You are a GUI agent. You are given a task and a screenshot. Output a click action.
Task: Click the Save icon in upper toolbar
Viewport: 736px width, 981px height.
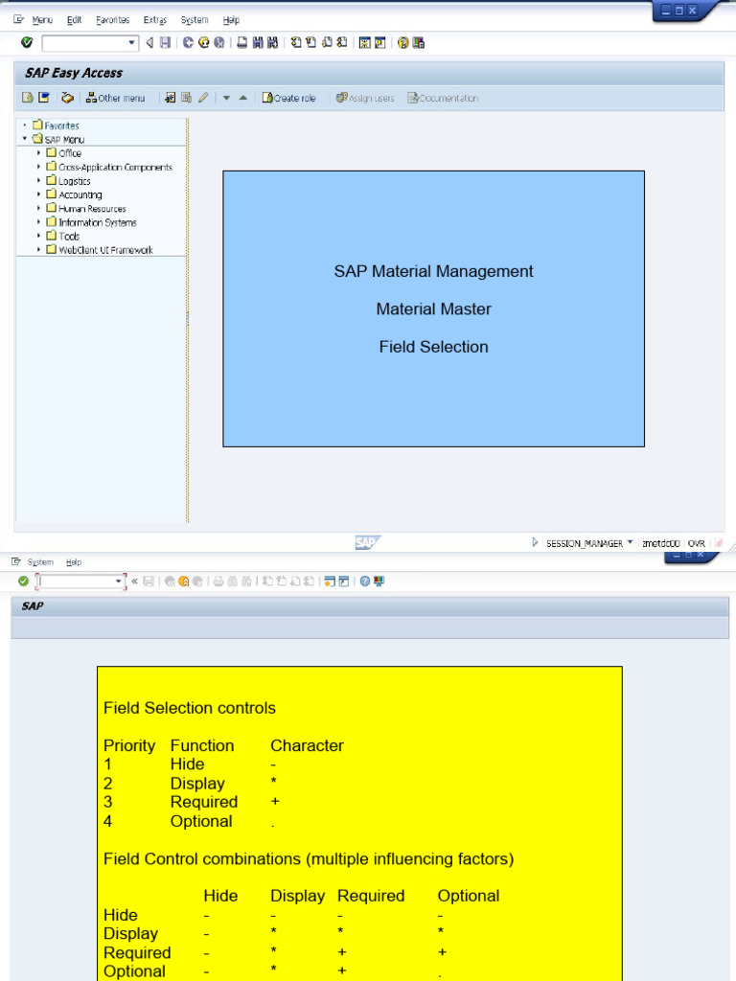click(x=165, y=42)
